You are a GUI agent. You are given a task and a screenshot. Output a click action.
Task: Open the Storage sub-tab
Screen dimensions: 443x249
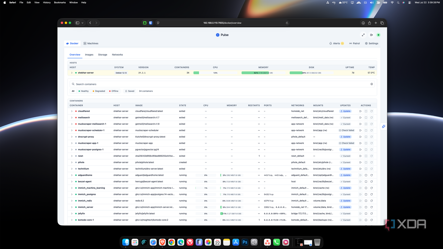[103, 55]
